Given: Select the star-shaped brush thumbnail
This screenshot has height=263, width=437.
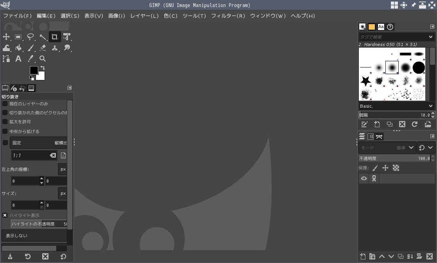Looking at the screenshot, I should click(365, 81).
